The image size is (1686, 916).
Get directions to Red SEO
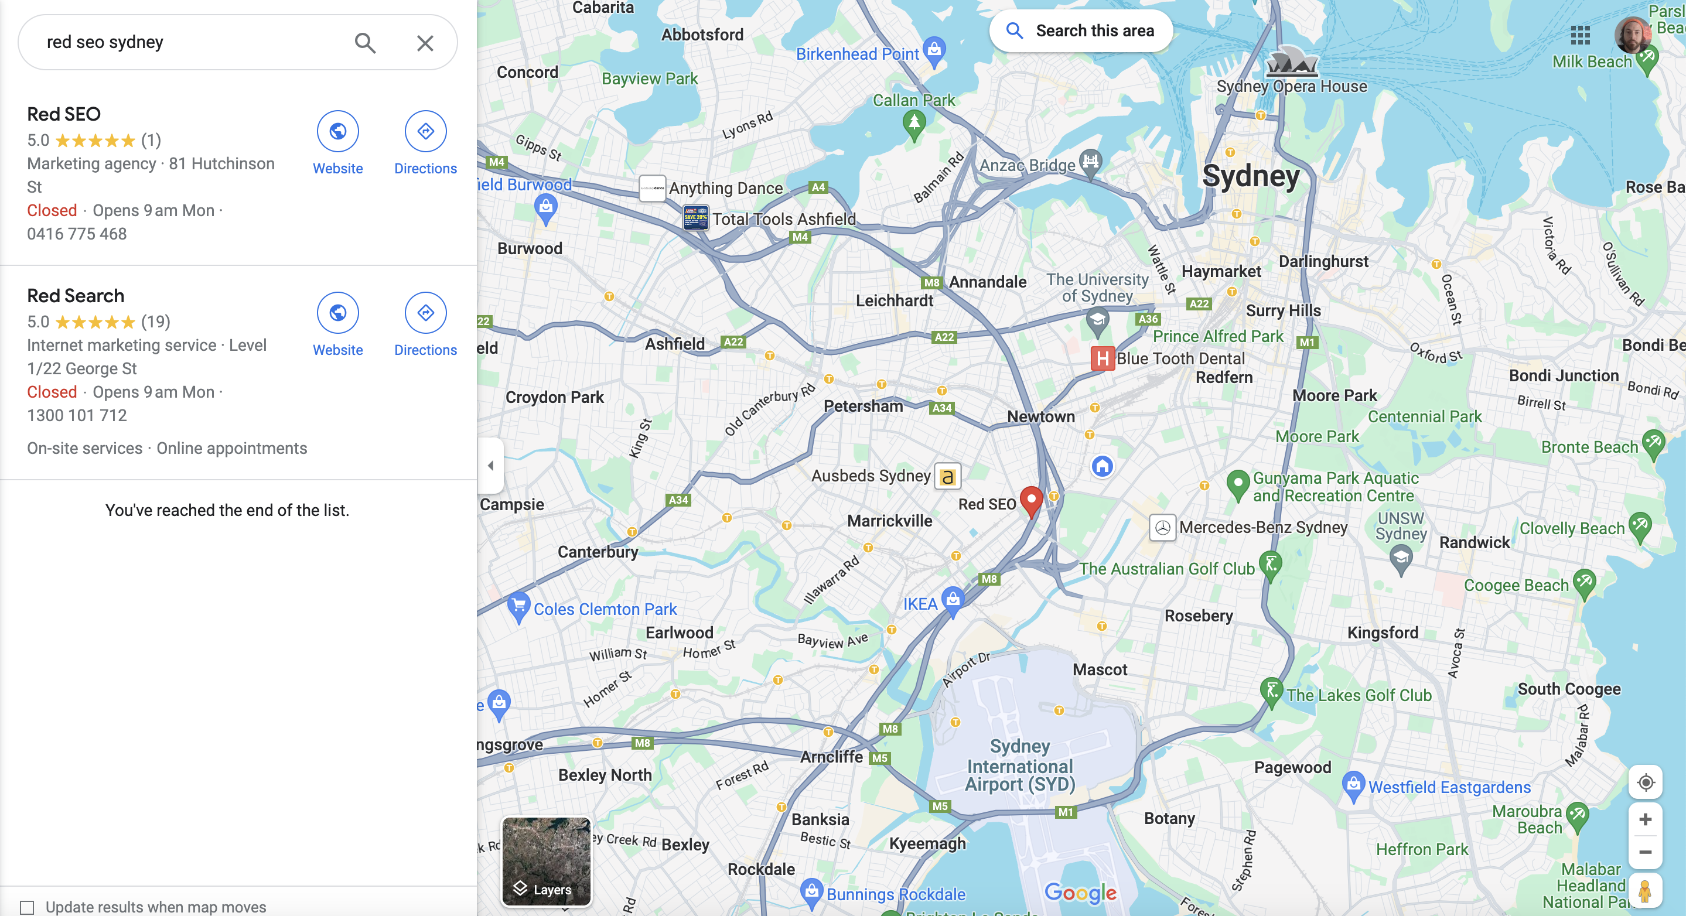[x=425, y=132]
